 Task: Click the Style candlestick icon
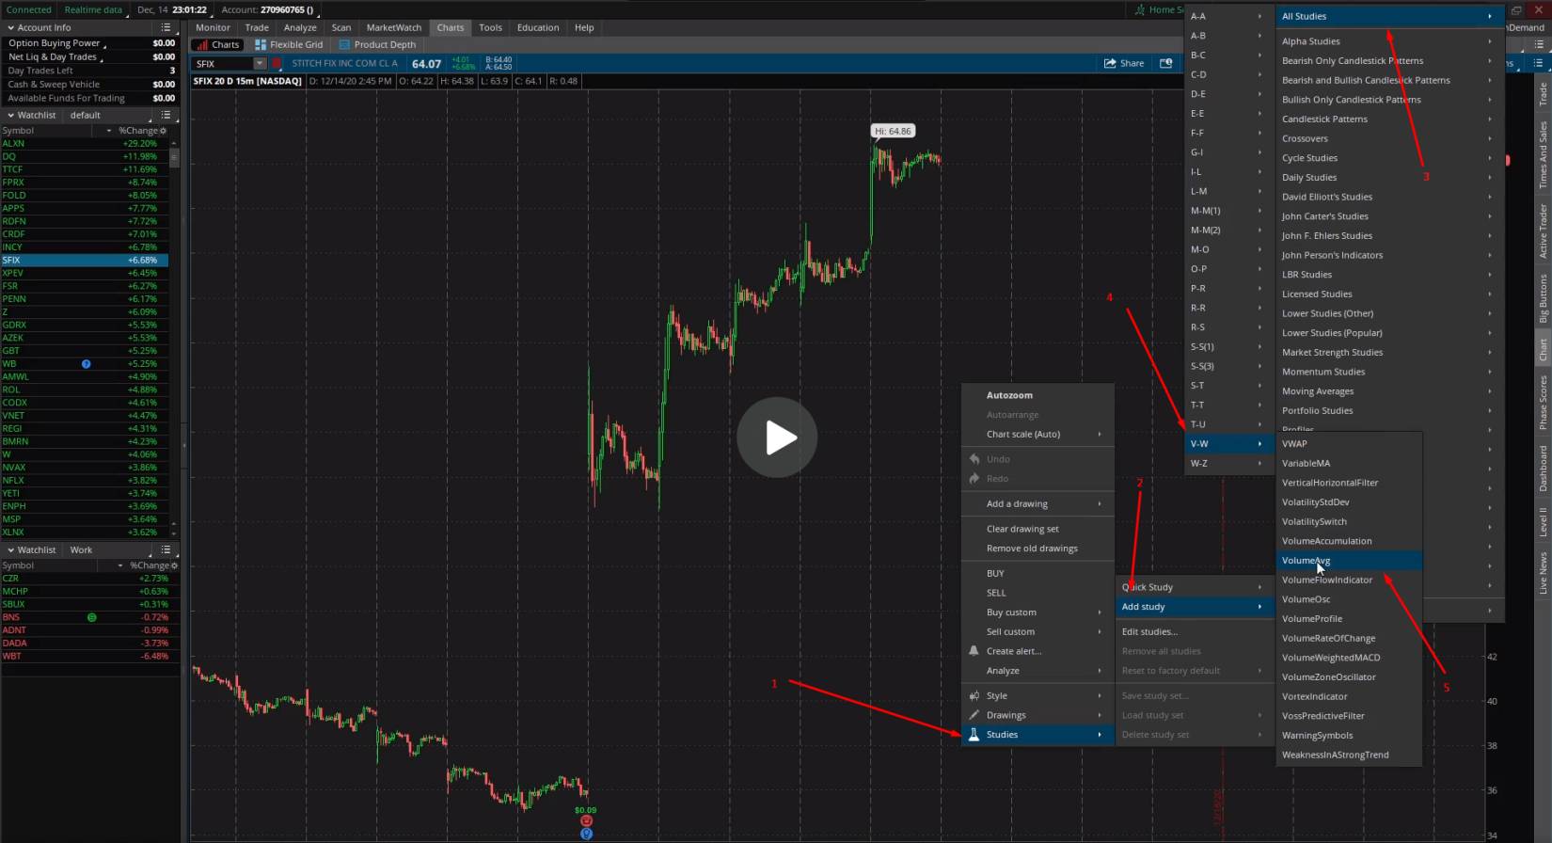click(974, 696)
